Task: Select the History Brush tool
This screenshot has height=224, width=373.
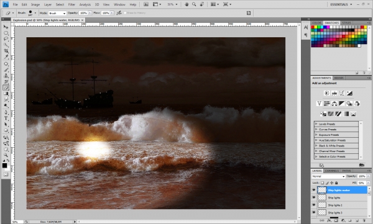Action: pos(6,82)
